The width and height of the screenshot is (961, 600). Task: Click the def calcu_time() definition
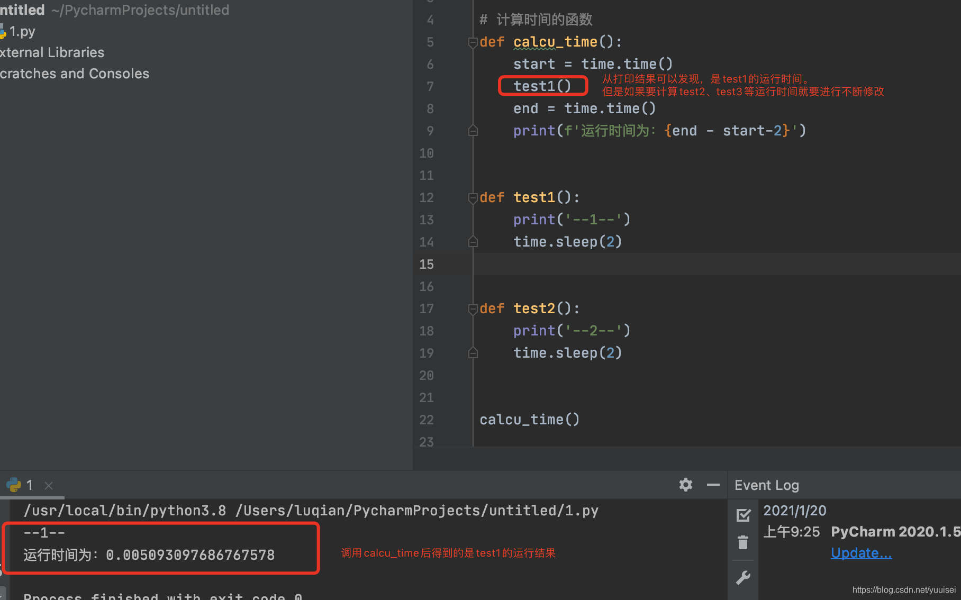pyautogui.click(x=551, y=42)
